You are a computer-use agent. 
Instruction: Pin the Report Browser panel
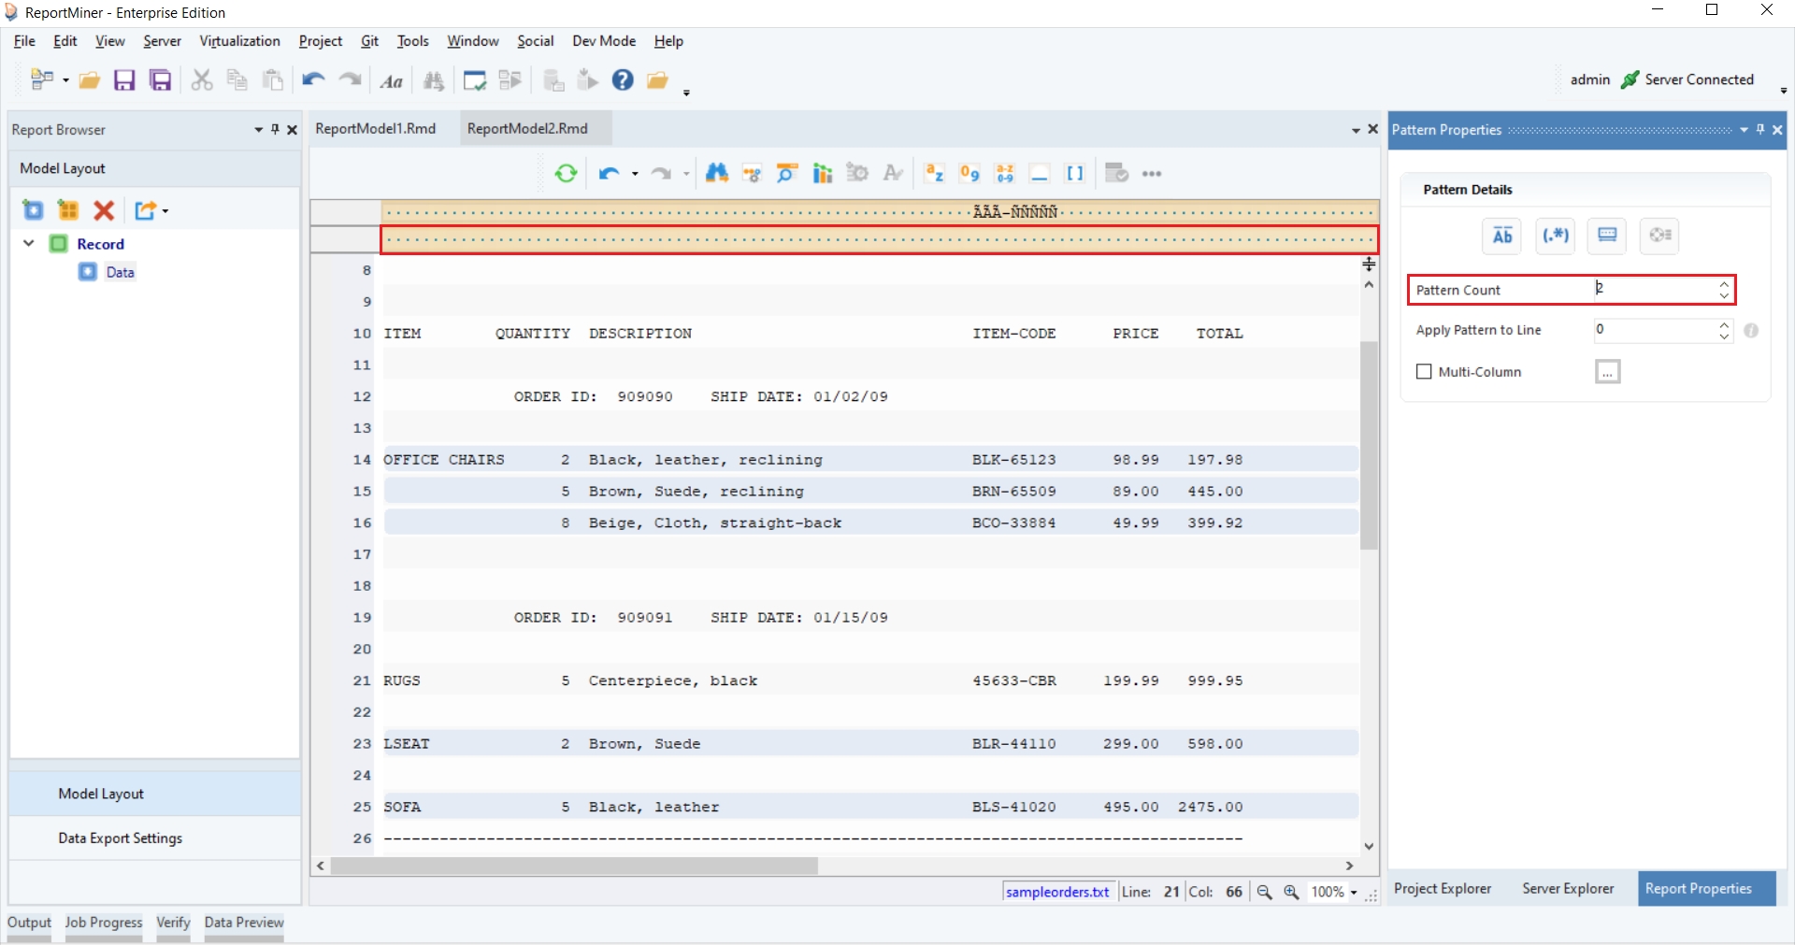(275, 130)
